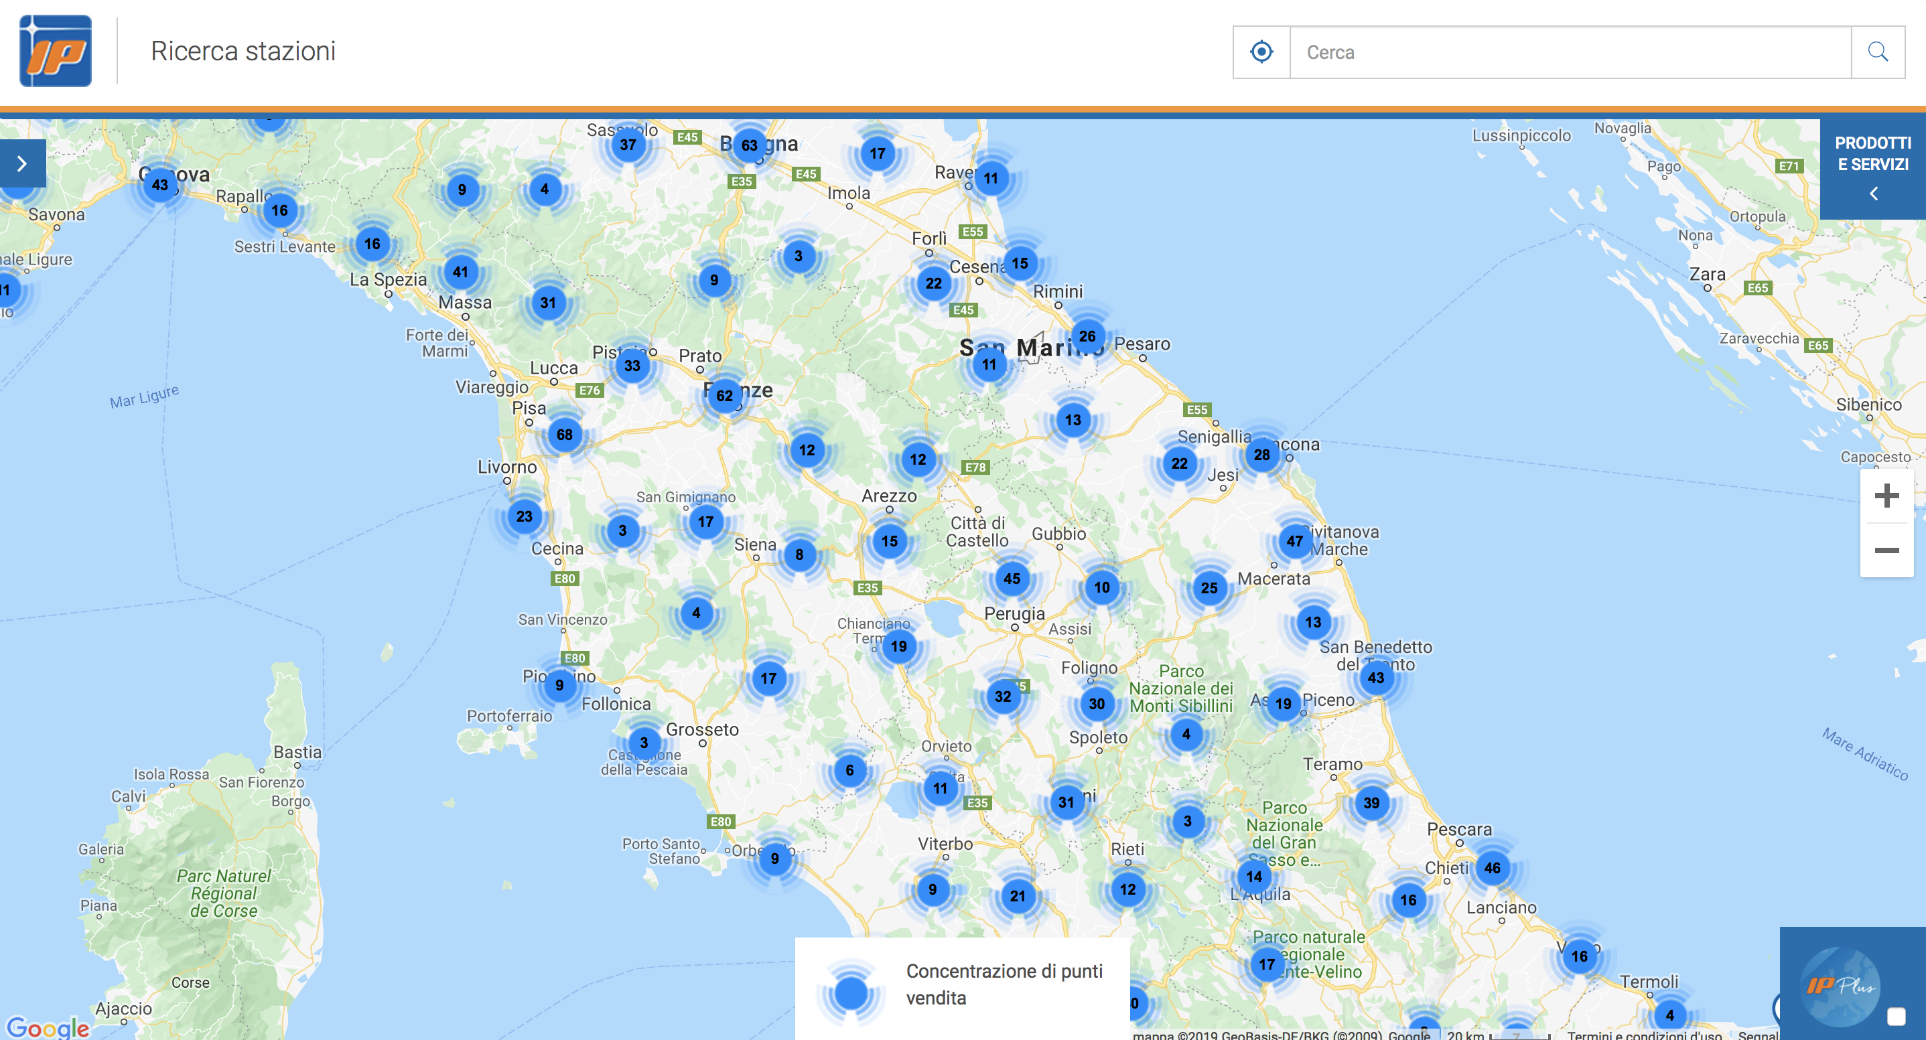Use the geolocate crosshair icon
The height and width of the screenshot is (1040, 1926).
tap(1261, 52)
